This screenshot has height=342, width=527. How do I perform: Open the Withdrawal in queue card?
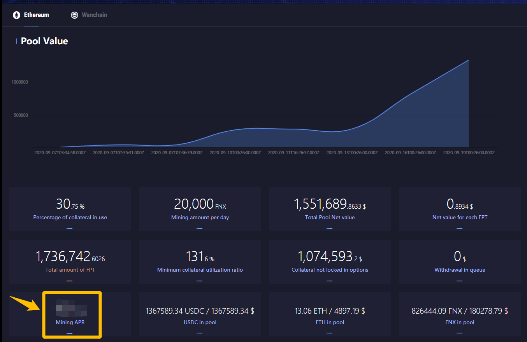pyautogui.click(x=460, y=262)
